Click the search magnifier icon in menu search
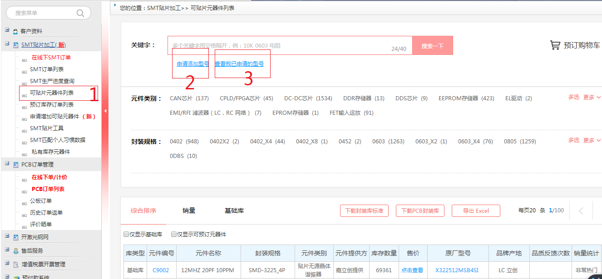This screenshot has height=279, width=602. (80, 13)
